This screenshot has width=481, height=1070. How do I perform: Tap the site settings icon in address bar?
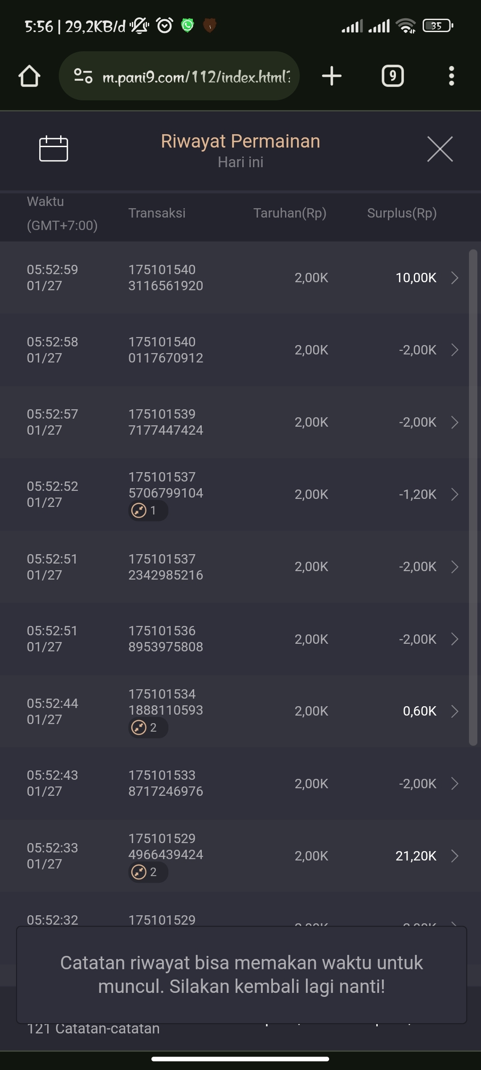point(83,76)
